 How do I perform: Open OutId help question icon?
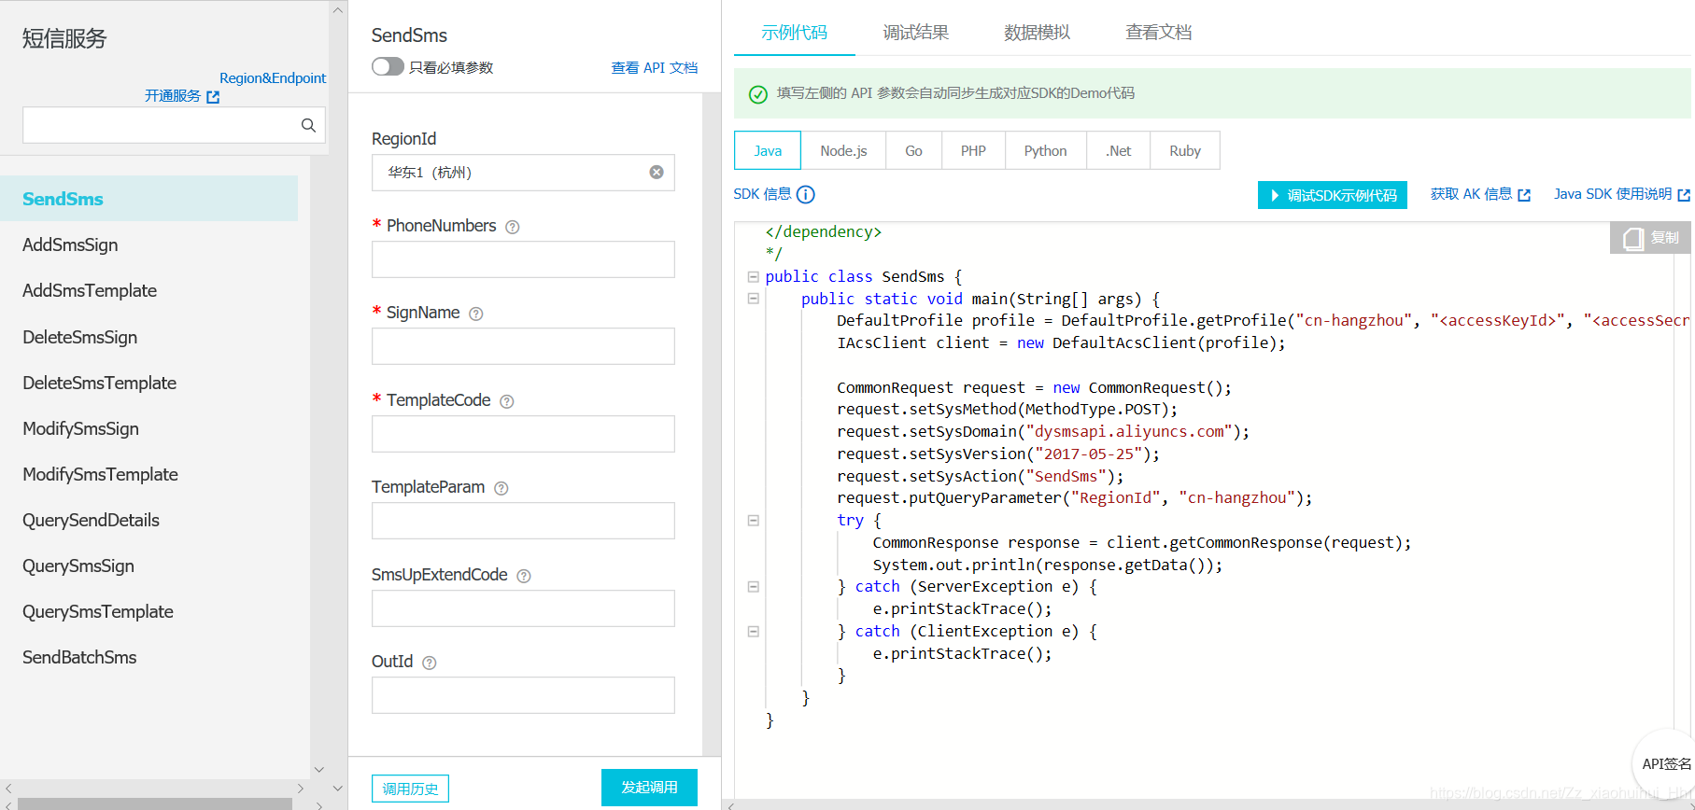[x=430, y=663]
